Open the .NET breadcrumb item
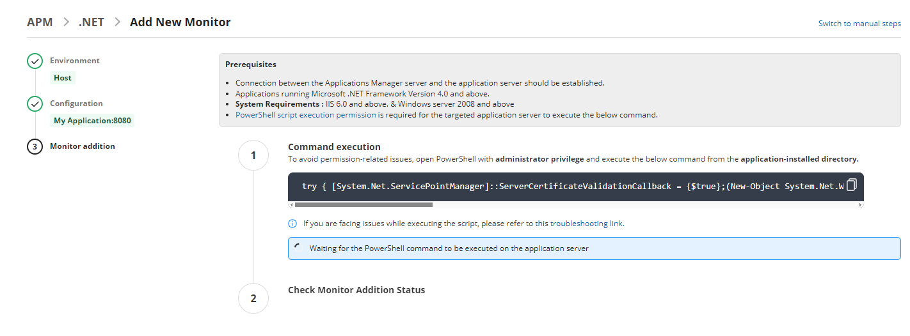The width and height of the screenshot is (910, 336). pyautogui.click(x=92, y=22)
